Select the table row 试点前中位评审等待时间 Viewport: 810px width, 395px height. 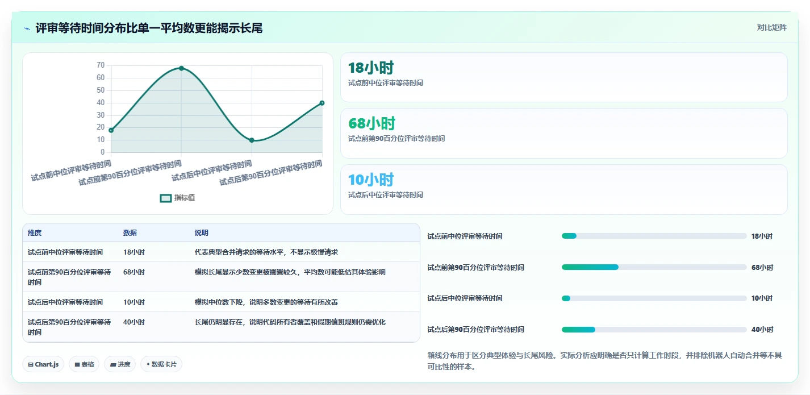(x=221, y=252)
